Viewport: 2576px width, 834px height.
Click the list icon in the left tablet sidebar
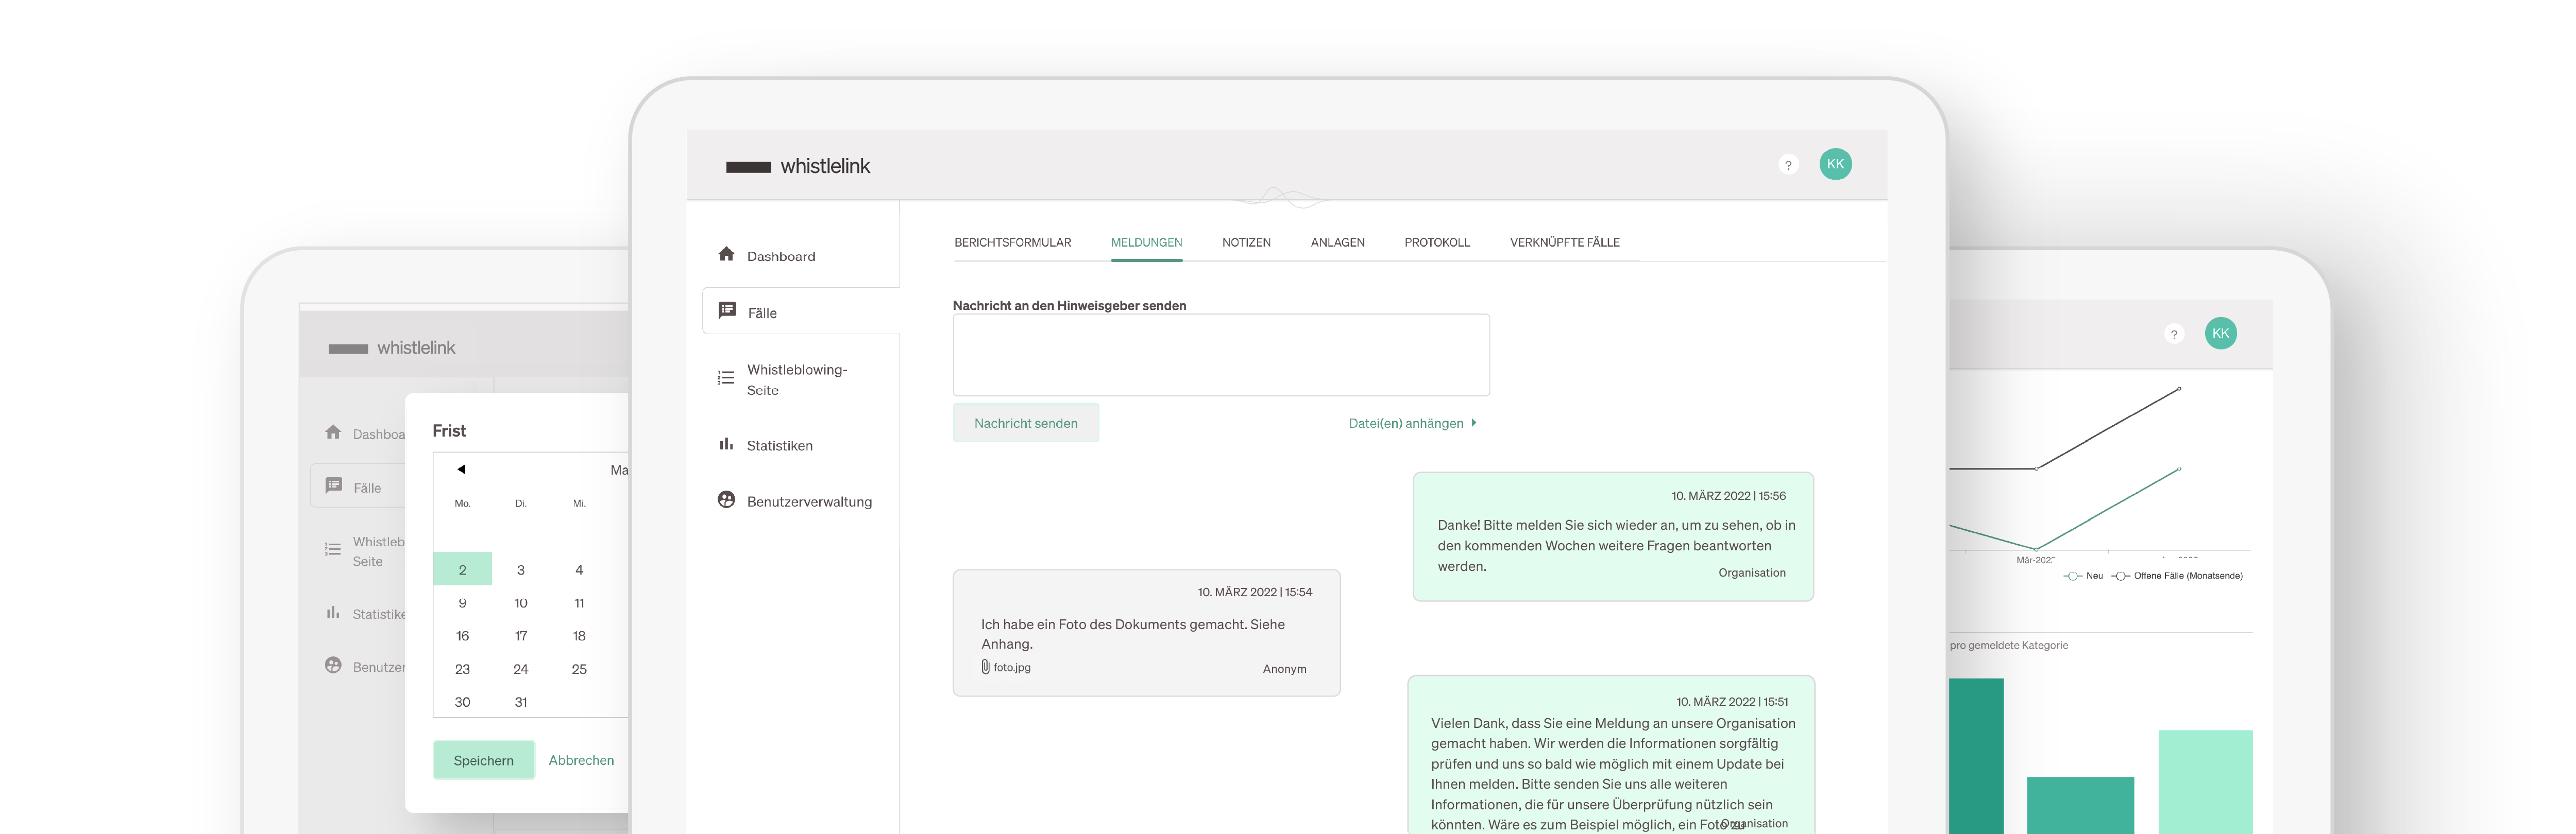[x=333, y=549]
